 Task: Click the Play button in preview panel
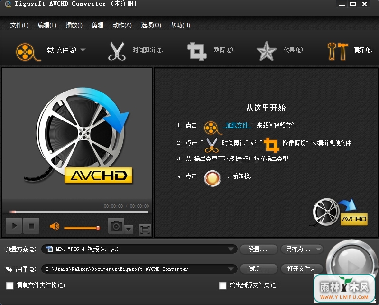14,226
